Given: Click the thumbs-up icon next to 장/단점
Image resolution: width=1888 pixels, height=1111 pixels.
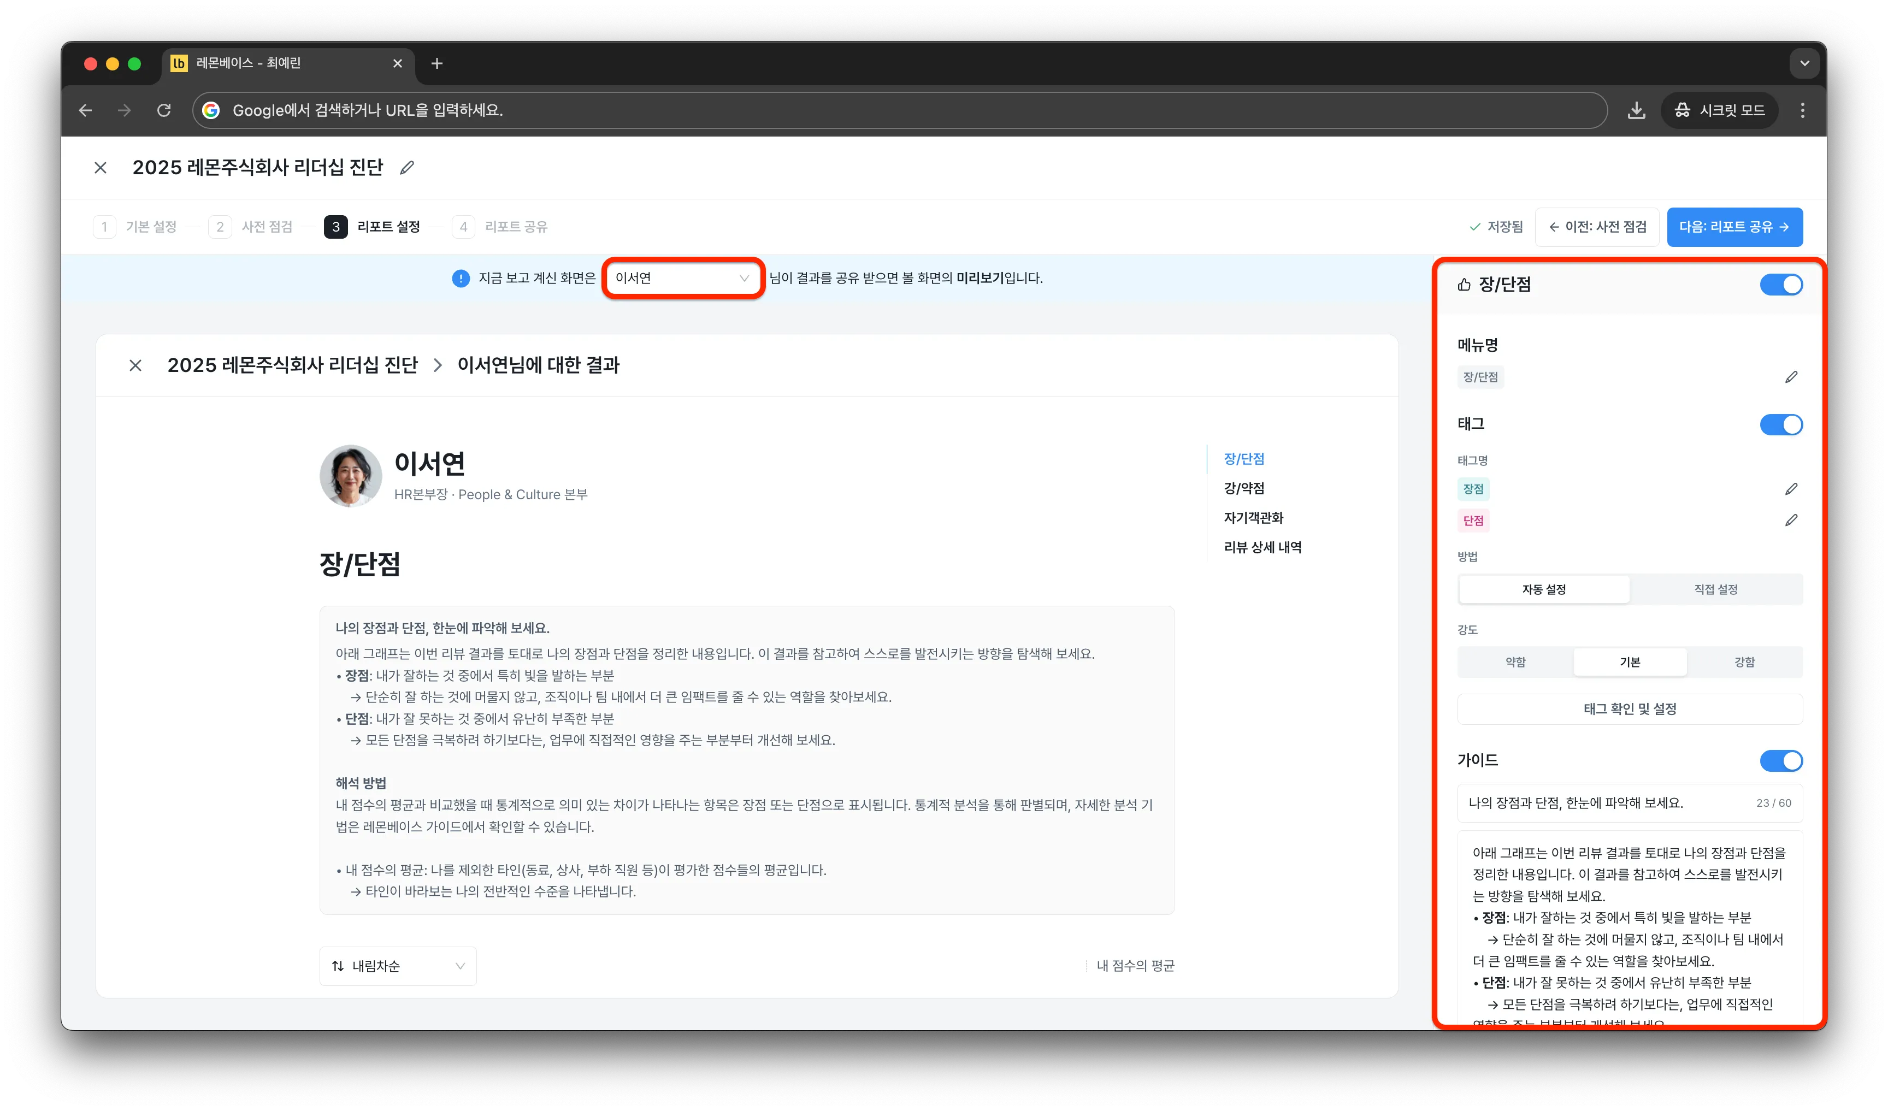Looking at the screenshot, I should point(1464,285).
